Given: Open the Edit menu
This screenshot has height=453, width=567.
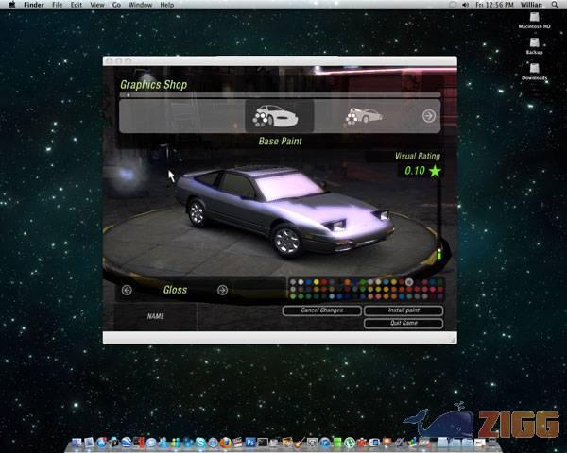Looking at the screenshot, I should coord(77,5).
